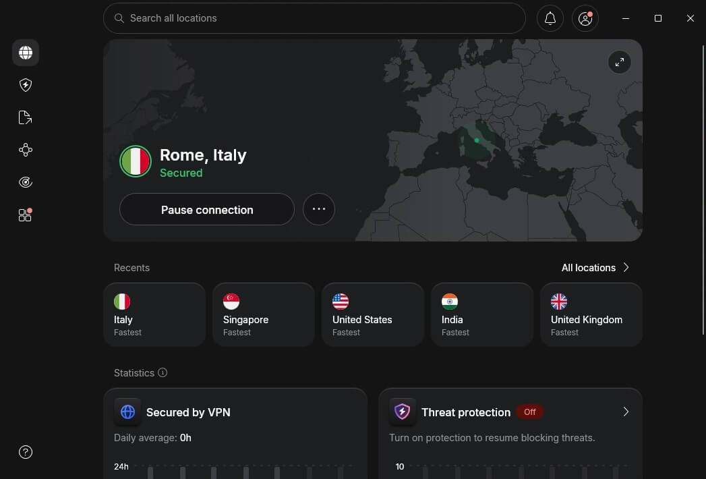Connect to recent United States location
This screenshot has width=706, height=479.
(x=373, y=314)
